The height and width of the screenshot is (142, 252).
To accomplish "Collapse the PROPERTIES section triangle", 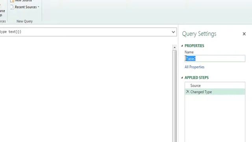I will (182, 46).
